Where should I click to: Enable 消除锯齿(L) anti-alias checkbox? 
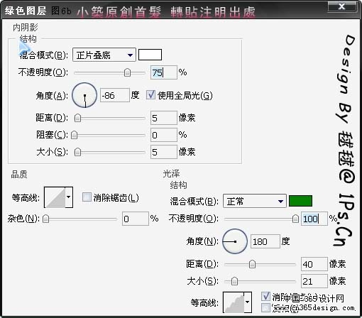pos(87,197)
